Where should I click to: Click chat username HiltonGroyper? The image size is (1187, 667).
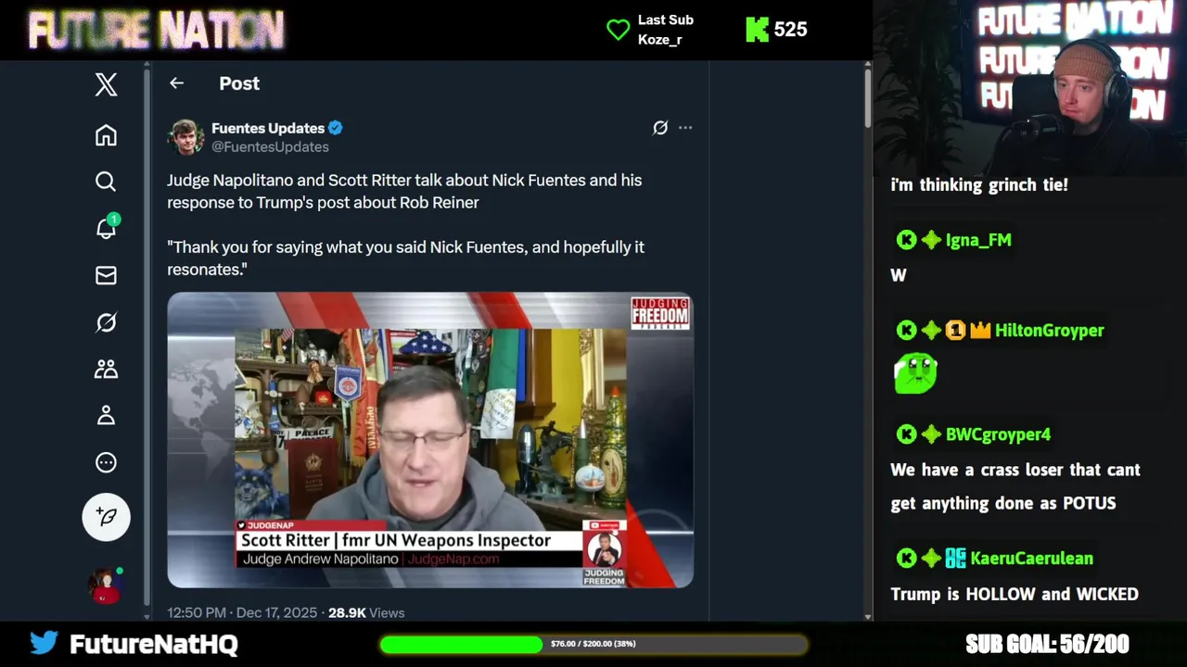pyautogui.click(x=1050, y=330)
